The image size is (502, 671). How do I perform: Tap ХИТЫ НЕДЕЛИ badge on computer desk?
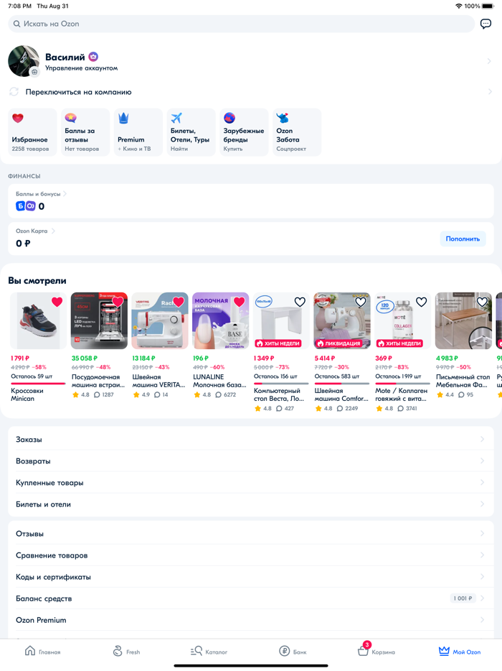278,343
